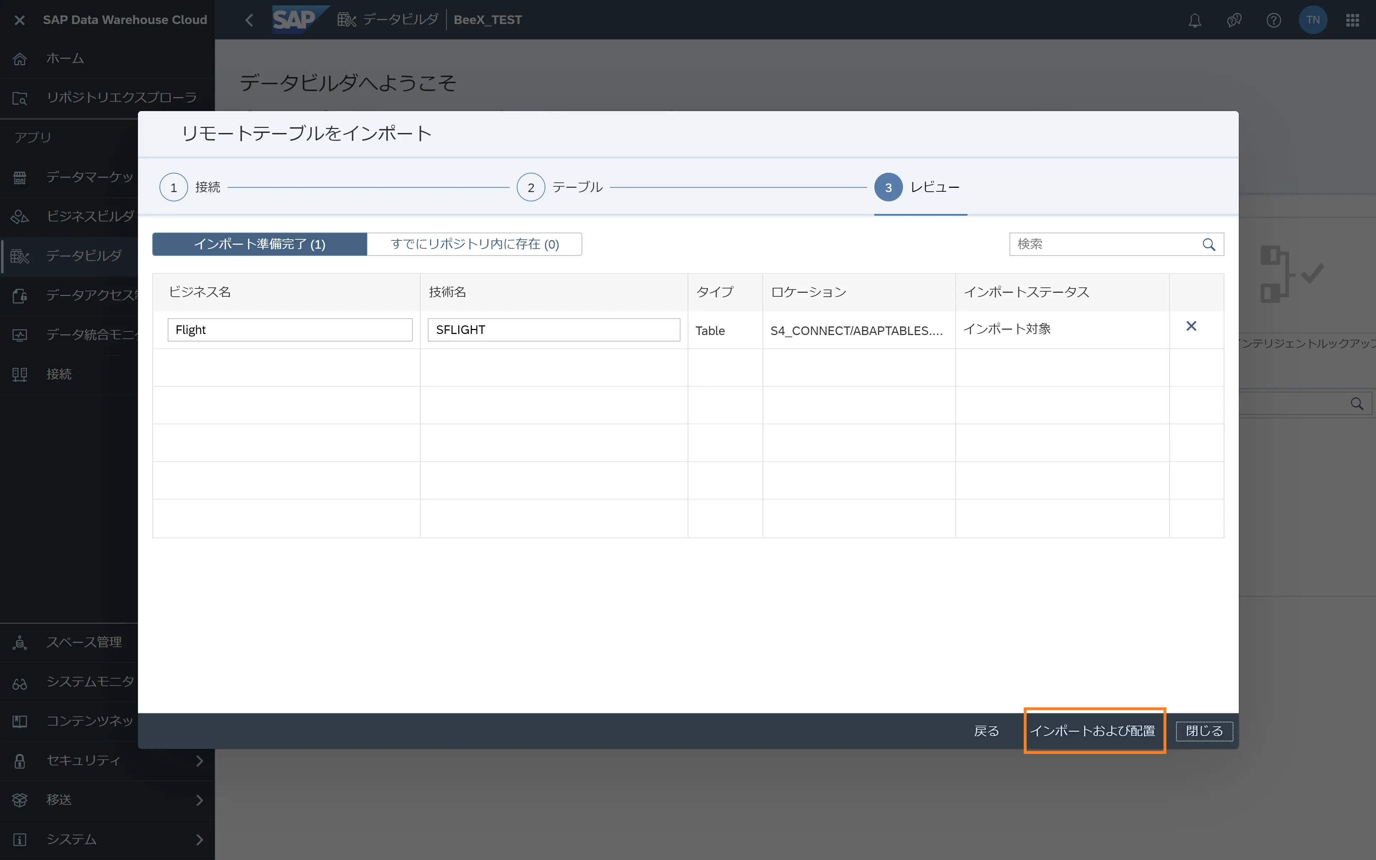Open the Content Network icon
Image resolution: width=1376 pixels, height=860 pixels.
(20, 721)
